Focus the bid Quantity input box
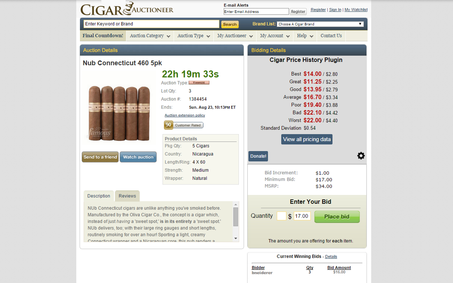The height and width of the screenshot is (283, 453). (x=281, y=216)
